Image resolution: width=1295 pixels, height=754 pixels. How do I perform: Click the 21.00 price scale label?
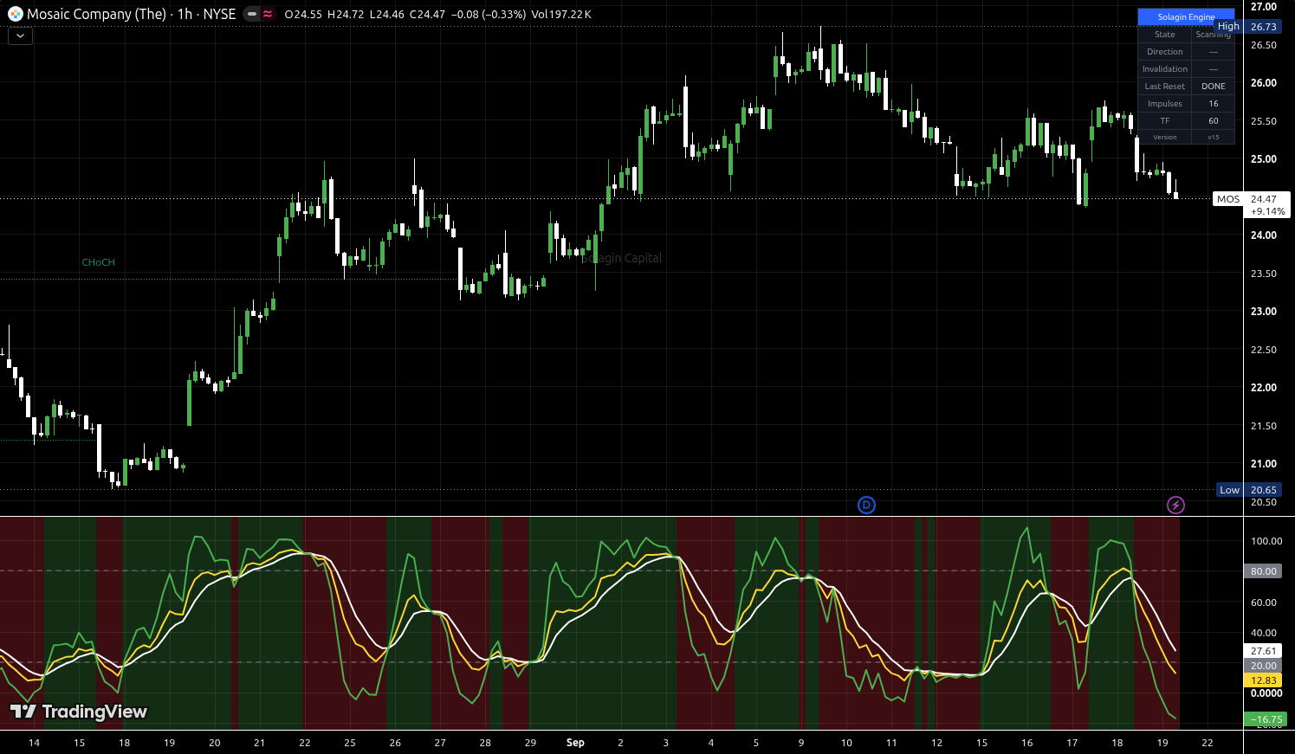tap(1264, 464)
